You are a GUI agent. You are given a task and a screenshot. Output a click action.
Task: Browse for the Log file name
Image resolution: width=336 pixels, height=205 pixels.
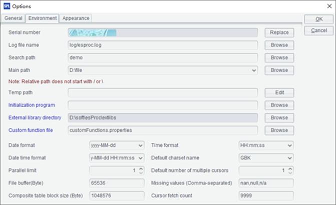(279, 45)
